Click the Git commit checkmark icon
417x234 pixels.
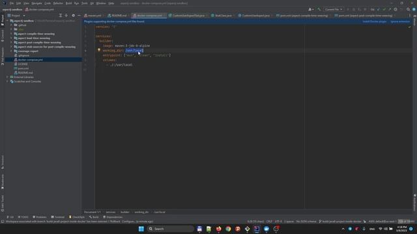tap(384, 9)
